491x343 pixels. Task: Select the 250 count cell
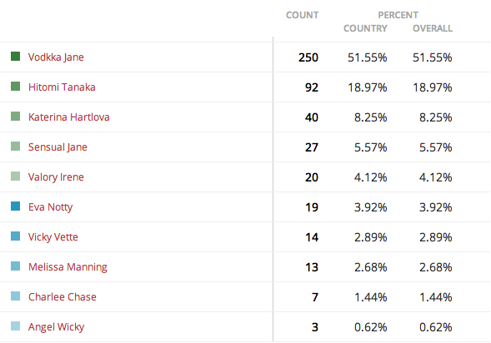pos(308,57)
